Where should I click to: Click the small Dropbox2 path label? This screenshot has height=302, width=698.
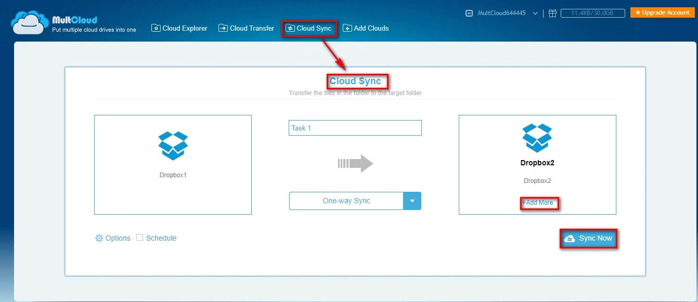pos(537,181)
